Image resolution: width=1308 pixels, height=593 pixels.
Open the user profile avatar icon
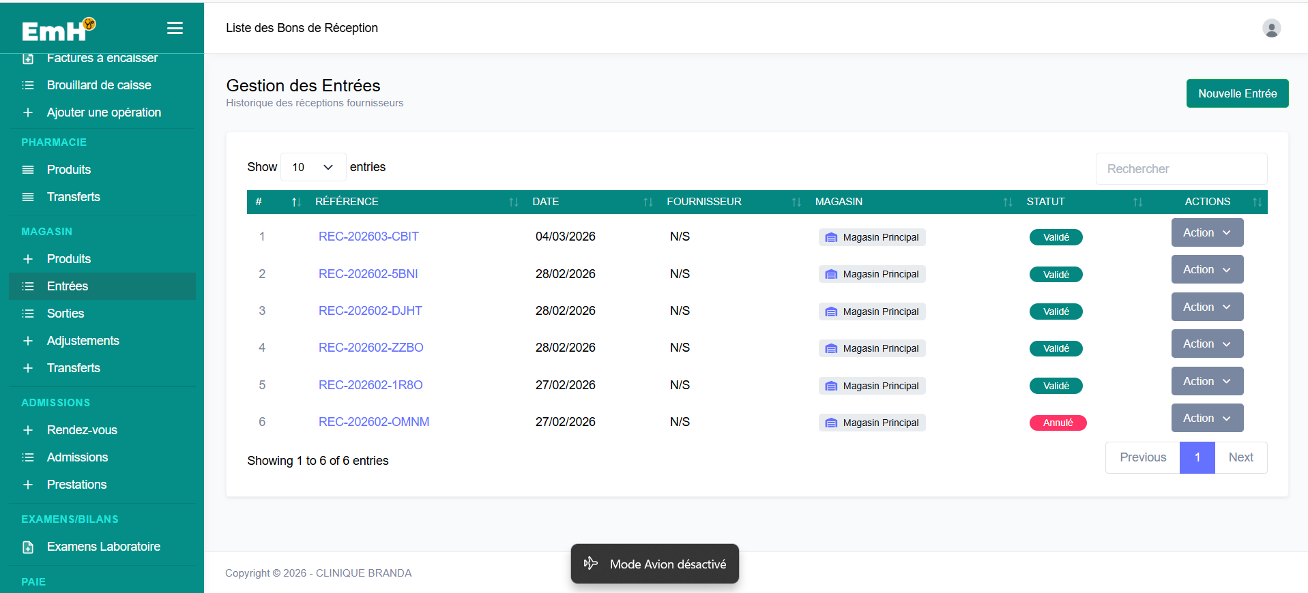pyautogui.click(x=1271, y=28)
